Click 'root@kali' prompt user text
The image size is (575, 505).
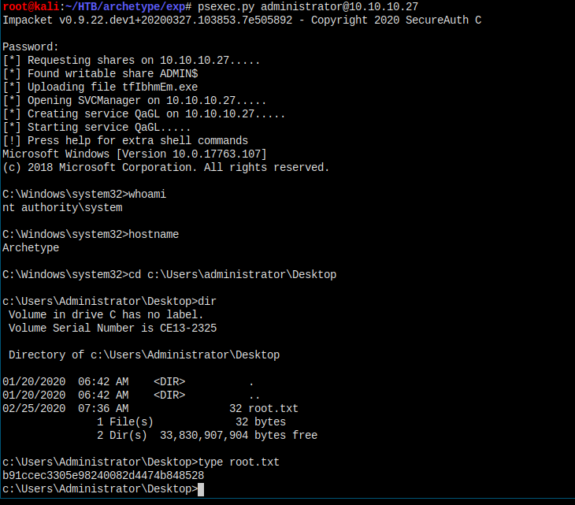(31, 7)
